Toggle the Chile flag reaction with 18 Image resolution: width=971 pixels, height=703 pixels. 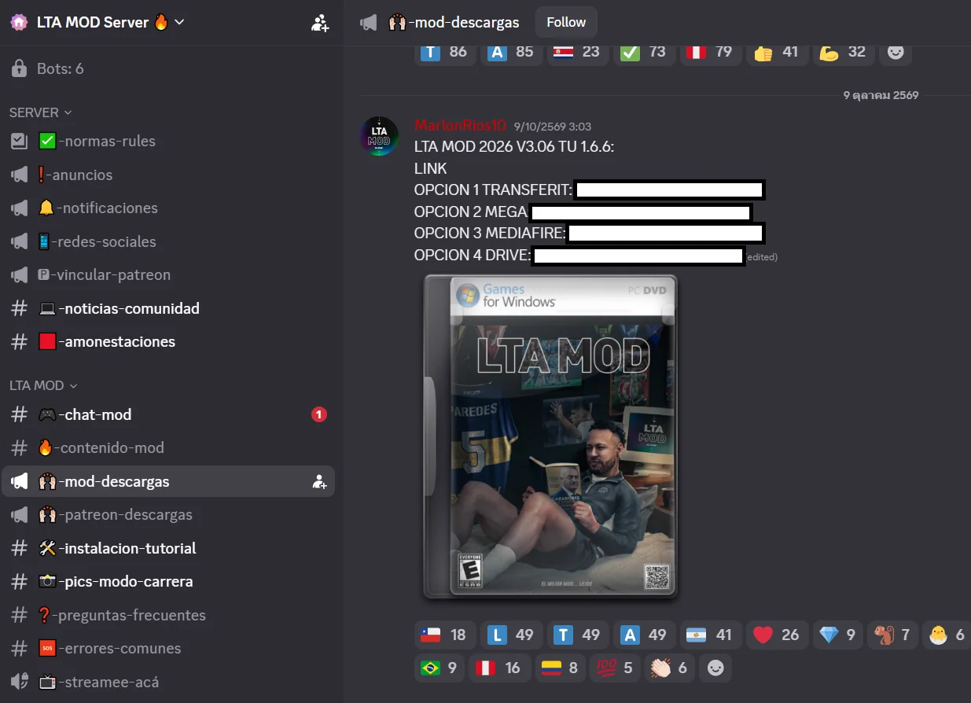coord(443,635)
